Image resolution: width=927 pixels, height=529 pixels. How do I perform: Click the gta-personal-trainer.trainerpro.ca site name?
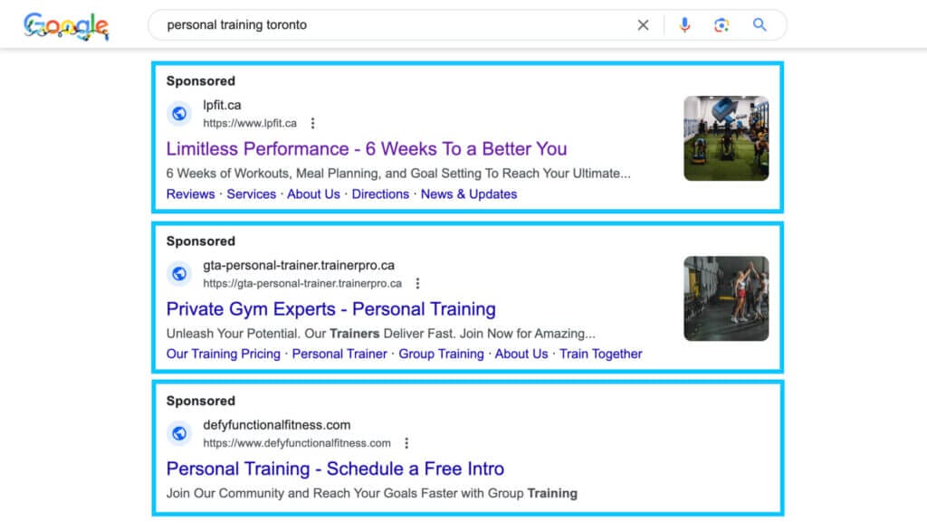[x=299, y=265]
